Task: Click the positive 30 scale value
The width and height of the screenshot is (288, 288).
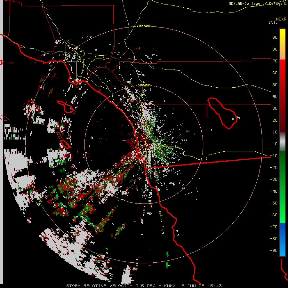Action: click(x=275, y=108)
